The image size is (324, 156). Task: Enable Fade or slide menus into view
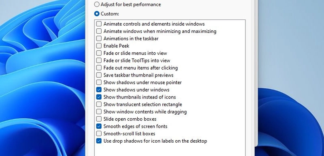[x=99, y=53]
